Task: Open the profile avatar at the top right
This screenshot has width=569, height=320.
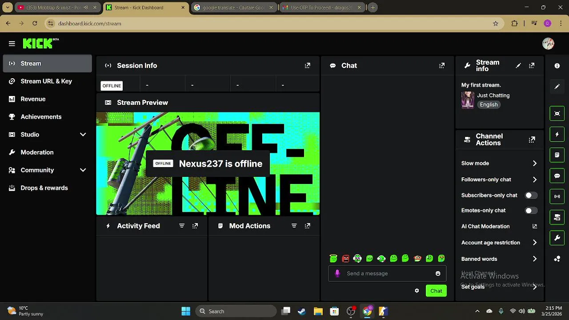Action: coord(548,44)
